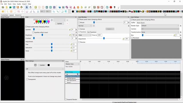The height and width of the screenshot is (103, 183).
Task: Click the Brightness slider handle
Action: pos(42,35)
